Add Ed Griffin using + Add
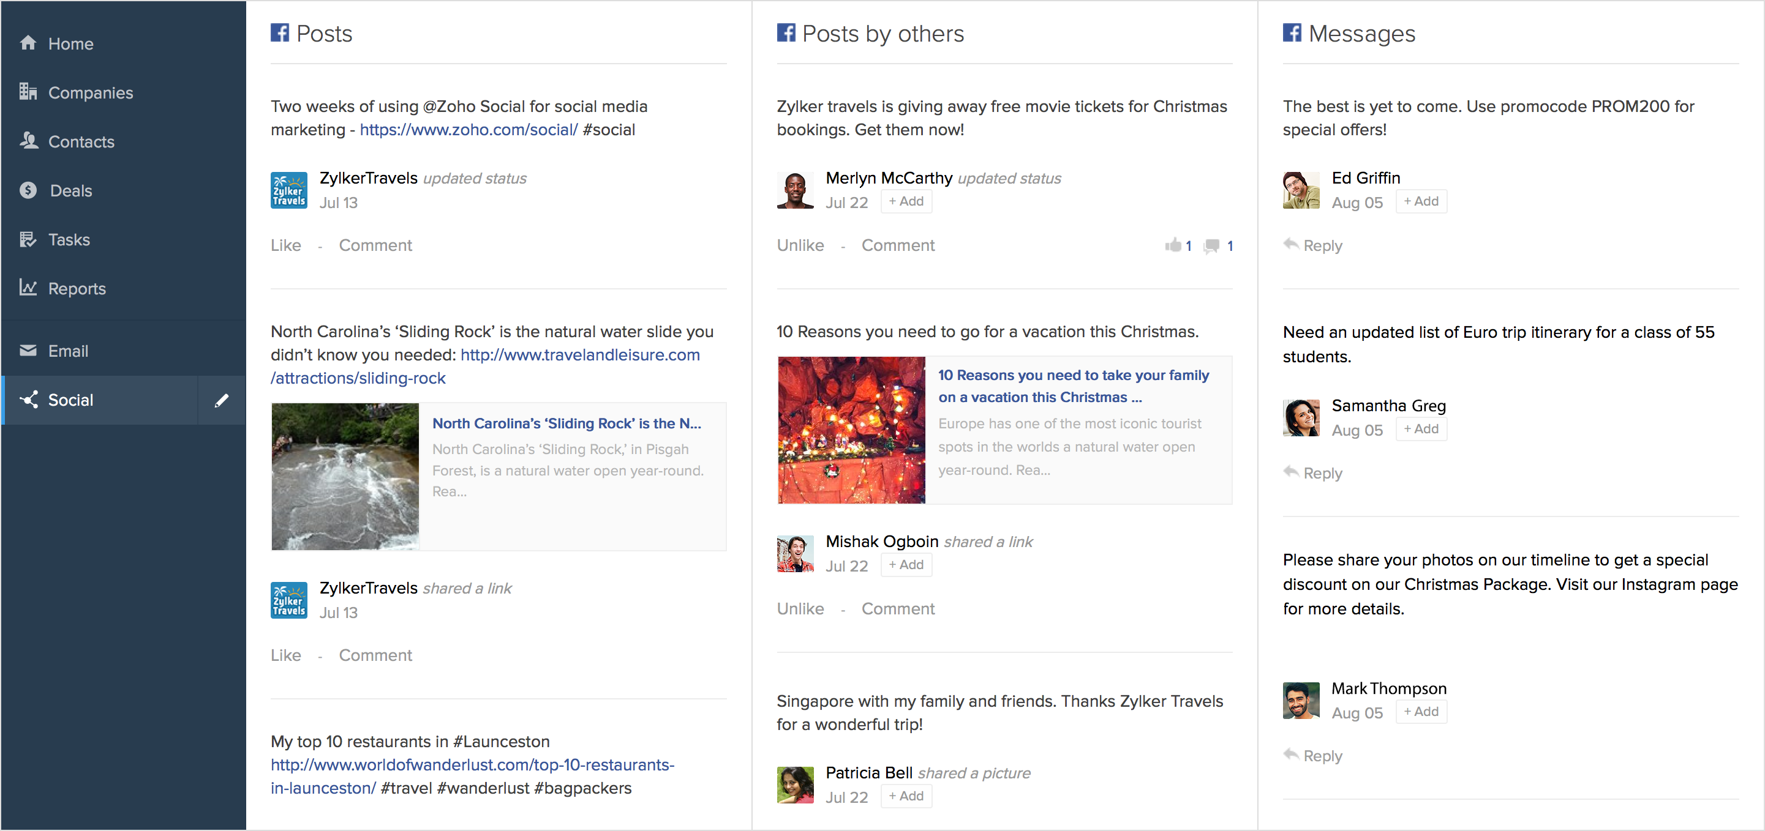Screen dimensions: 1765x831 click(x=1421, y=201)
